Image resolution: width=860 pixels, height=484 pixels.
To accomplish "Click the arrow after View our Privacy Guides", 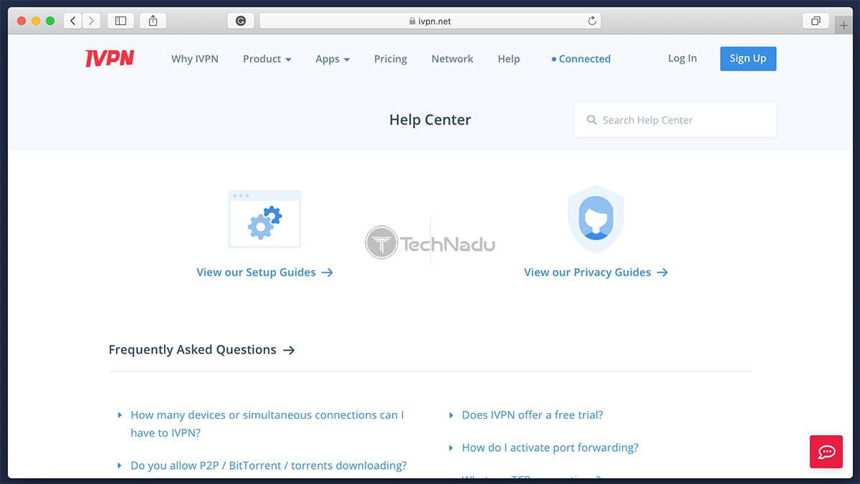I will [x=662, y=272].
